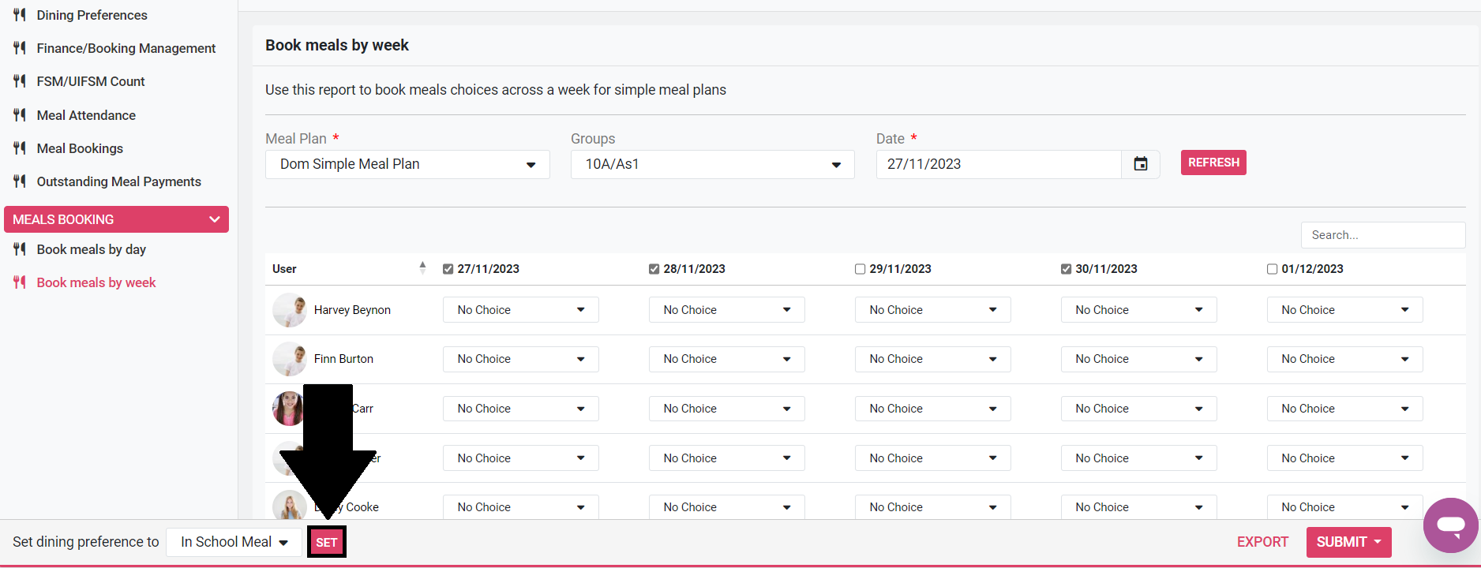Select Book meals by week menu item

(x=96, y=282)
